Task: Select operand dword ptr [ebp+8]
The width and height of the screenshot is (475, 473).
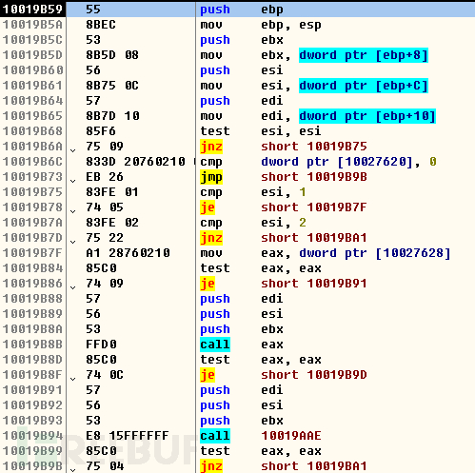Action: click(364, 55)
